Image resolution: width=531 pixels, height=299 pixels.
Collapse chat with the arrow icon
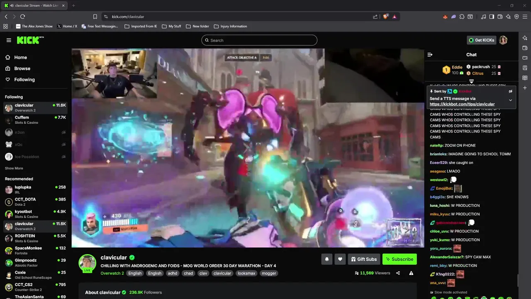430,54
